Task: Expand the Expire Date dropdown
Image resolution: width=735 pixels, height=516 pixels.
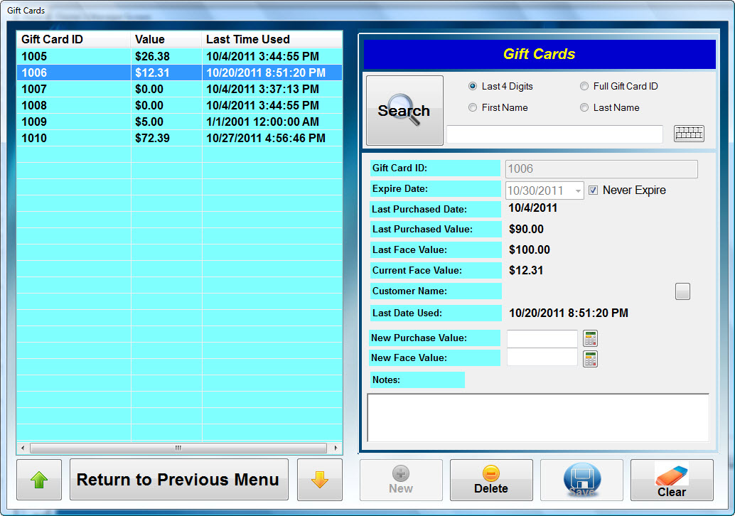Action: coord(576,190)
